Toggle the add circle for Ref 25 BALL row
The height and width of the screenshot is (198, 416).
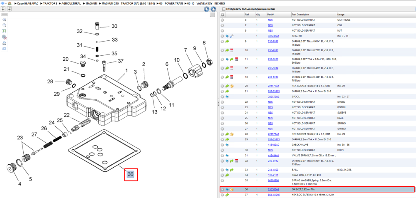click(222, 118)
